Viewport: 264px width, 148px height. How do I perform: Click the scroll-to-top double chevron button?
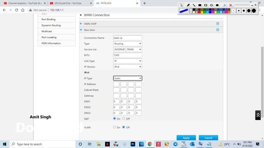(258, 115)
